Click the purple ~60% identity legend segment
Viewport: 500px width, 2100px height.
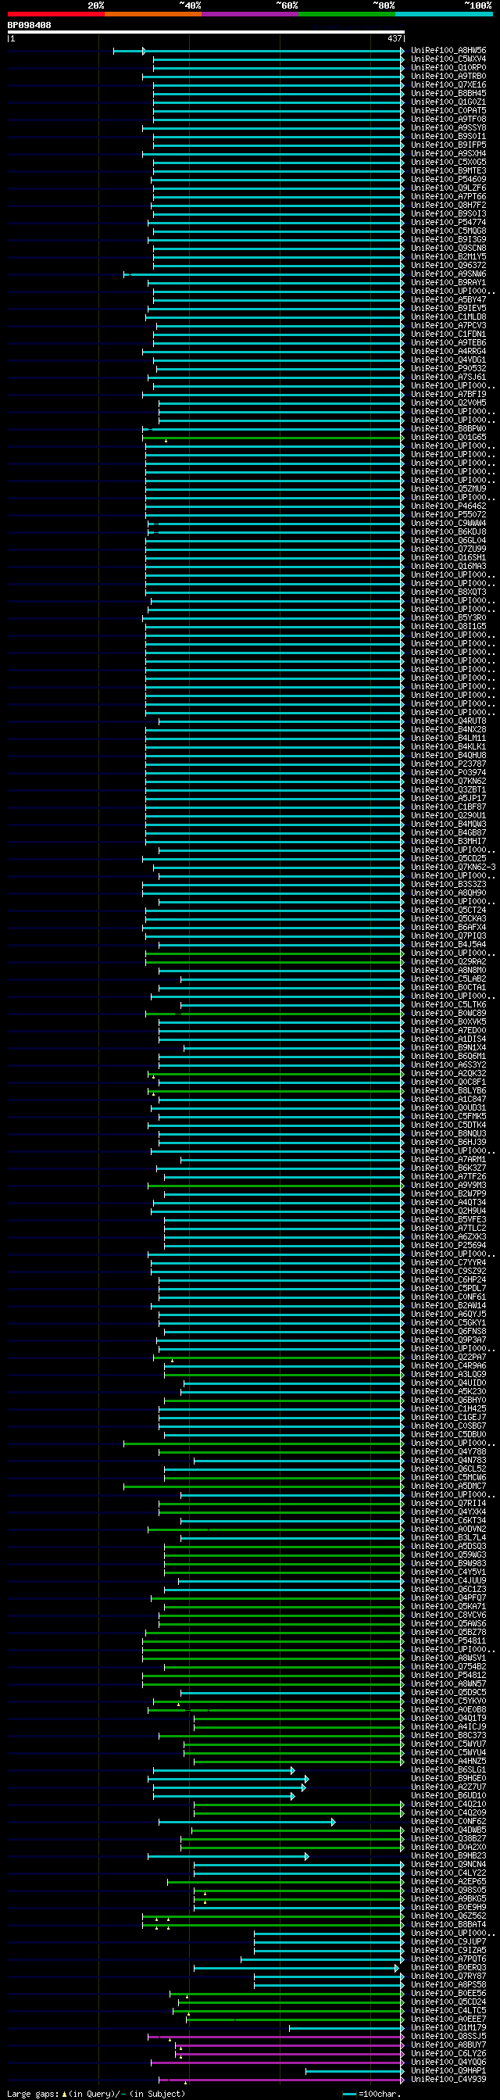(x=250, y=14)
